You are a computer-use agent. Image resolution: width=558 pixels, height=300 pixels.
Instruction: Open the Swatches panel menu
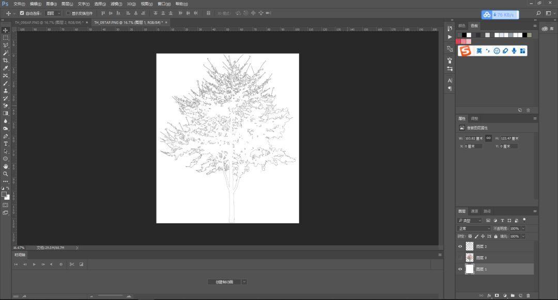[535, 26]
